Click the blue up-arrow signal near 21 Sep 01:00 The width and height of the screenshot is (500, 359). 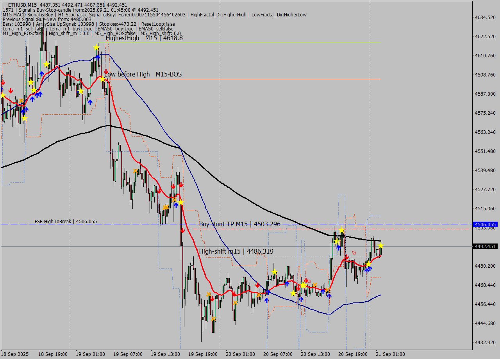(368, 269)
